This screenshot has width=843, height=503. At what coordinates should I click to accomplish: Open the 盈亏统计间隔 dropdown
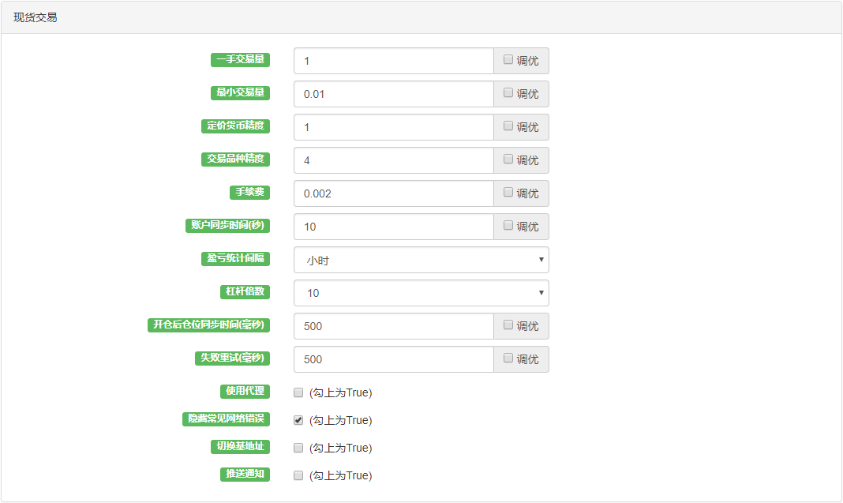421,260
